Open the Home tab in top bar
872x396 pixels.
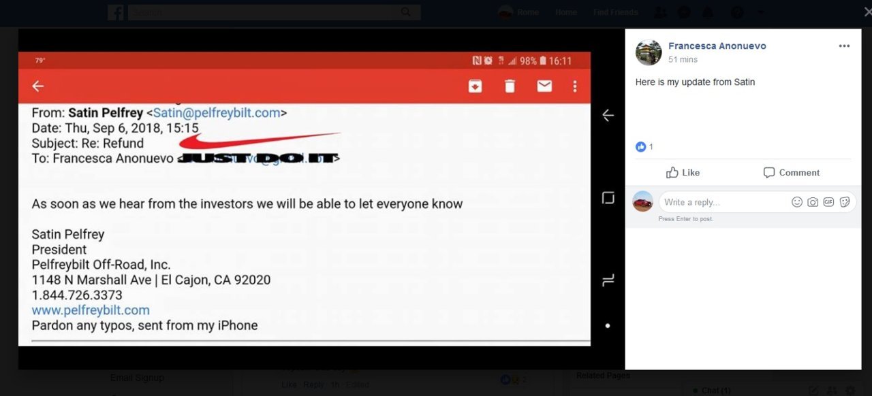point(566,12)
